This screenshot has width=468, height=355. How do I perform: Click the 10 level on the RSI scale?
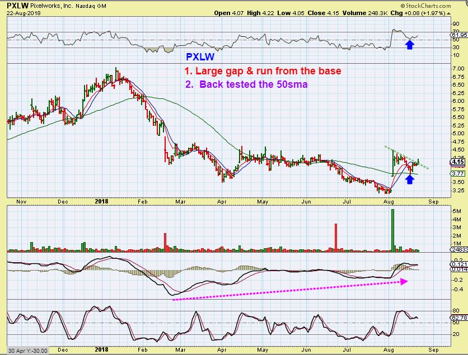pyautogui.click(x=456, y=55)
